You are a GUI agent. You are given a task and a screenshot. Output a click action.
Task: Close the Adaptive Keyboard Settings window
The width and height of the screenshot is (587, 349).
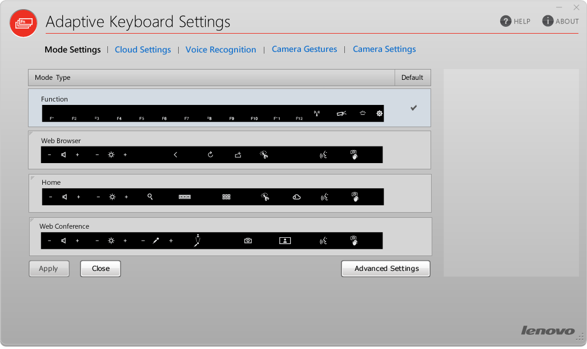tap(577, 7)
